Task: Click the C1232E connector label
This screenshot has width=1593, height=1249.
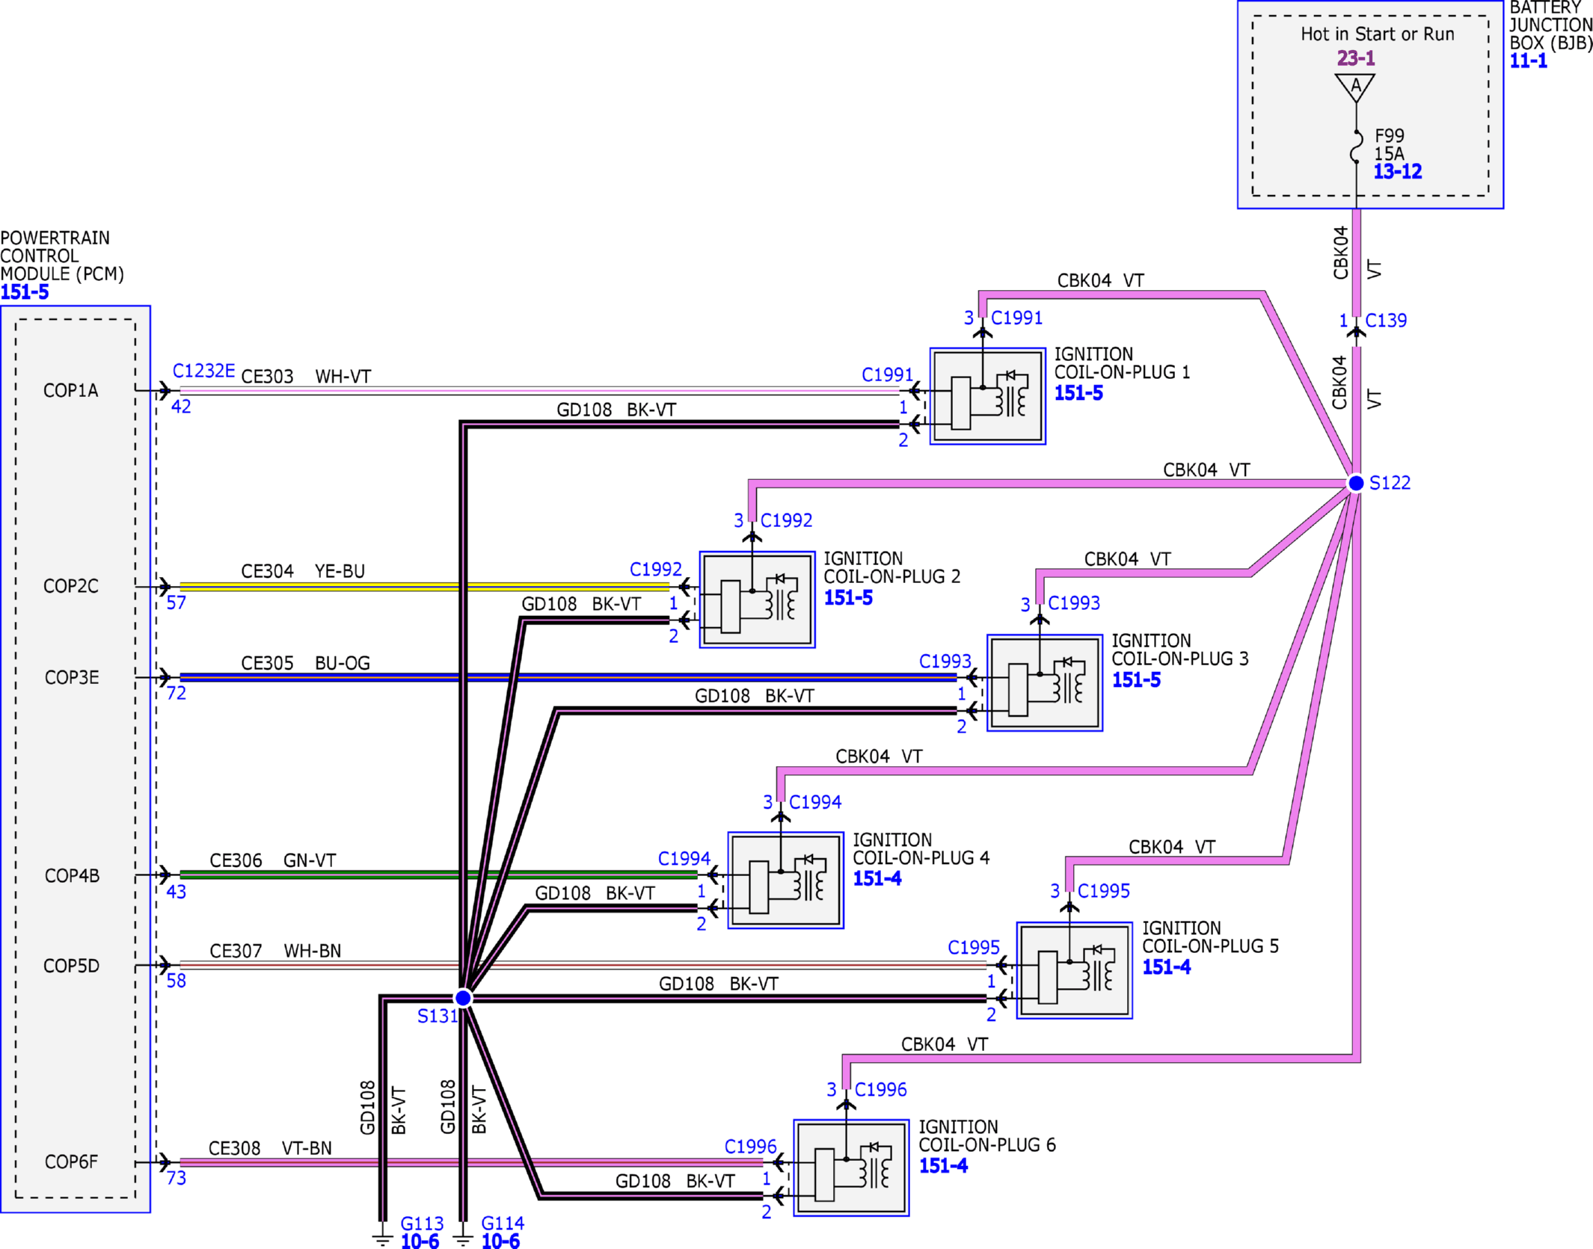Action: [x=203, y=371]
